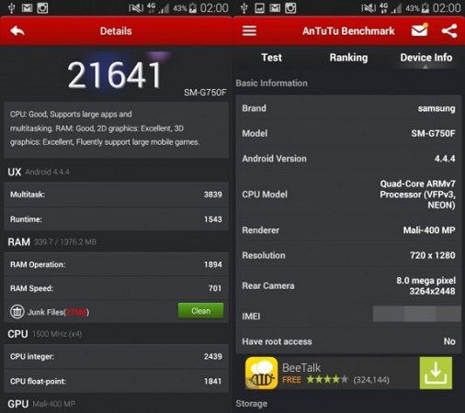Open the hamburger menu in AnTuTu Benchmark

coord(249,30)
